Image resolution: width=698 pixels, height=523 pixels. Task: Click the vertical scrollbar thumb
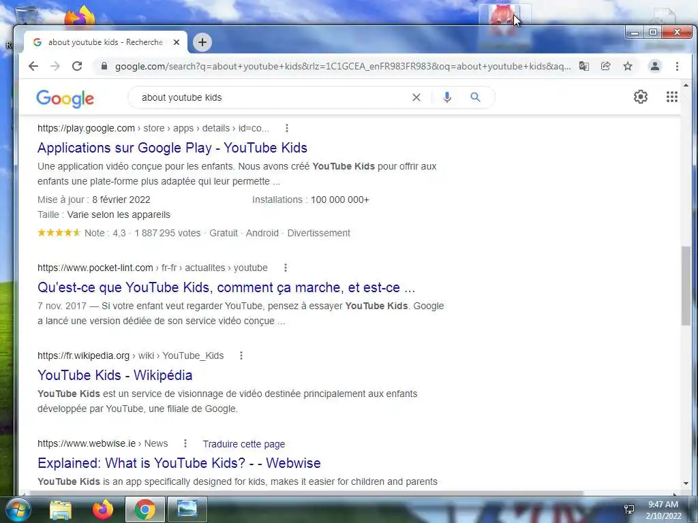coord(686,286)
